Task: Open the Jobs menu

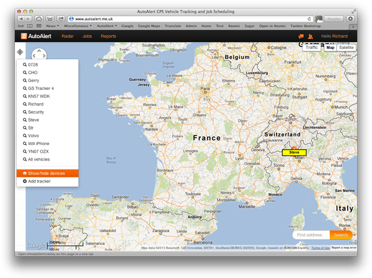Action: 87,36
